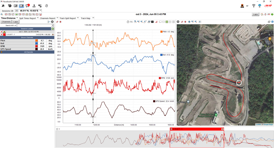Open the Search ANY of dropdown
Viewport: 274px width, 148px height.
(52, 25)
